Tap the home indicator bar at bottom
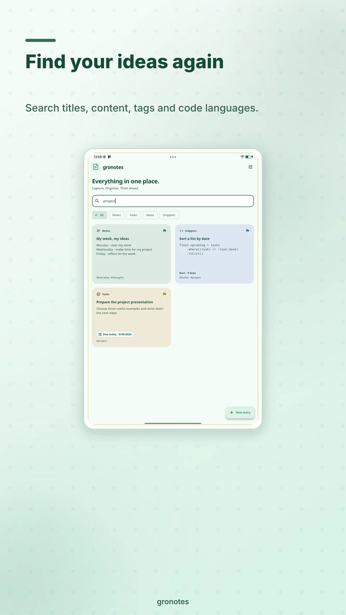 [x=173, y=423]
